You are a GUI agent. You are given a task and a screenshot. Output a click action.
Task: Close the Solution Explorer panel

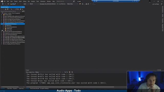pos(24,7)
